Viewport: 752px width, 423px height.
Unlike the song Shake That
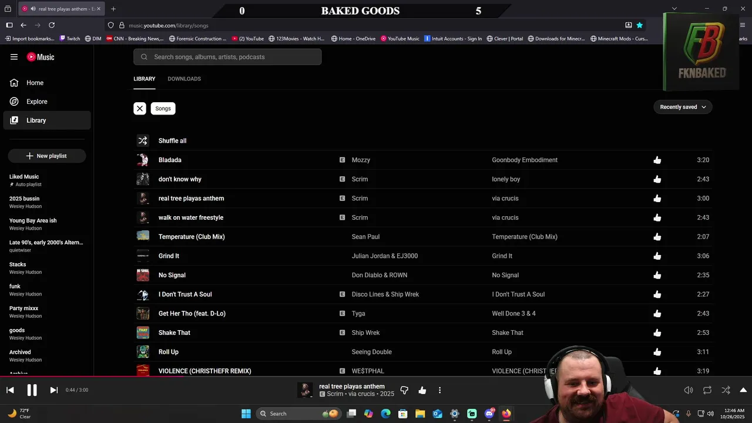click(x=657, y=333)
